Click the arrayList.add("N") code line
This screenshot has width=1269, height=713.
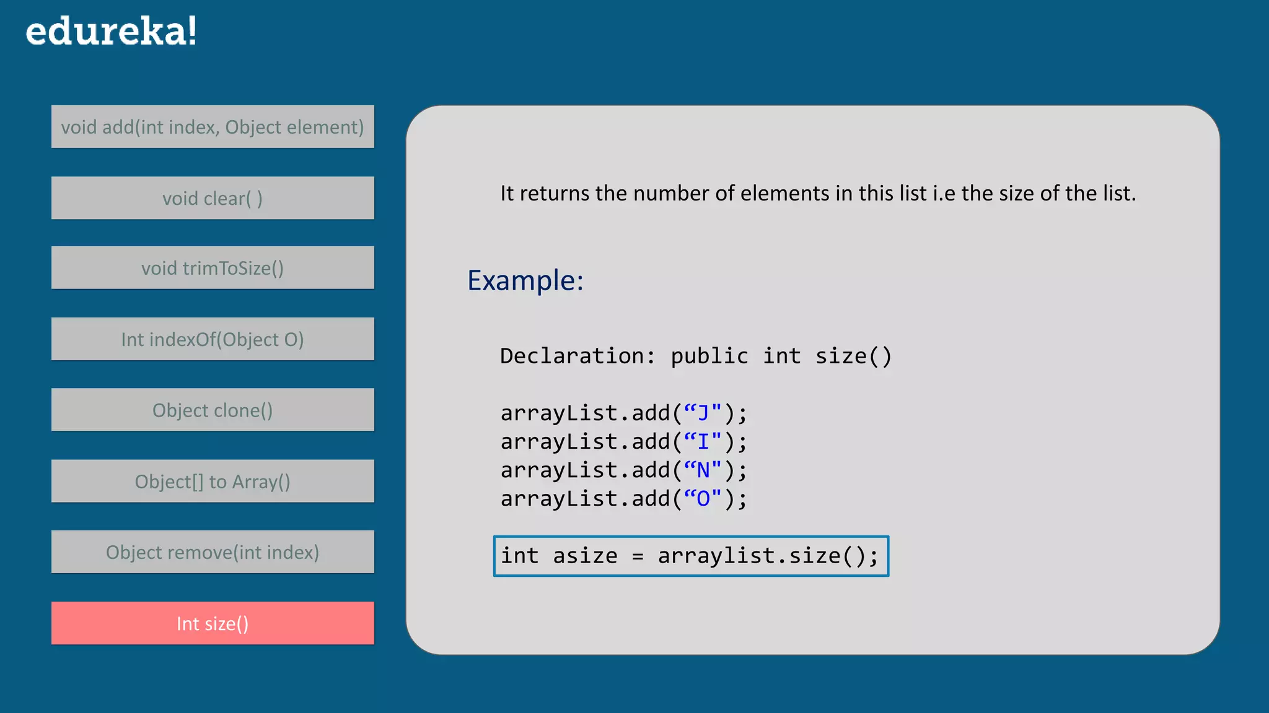tap(624, 470)
